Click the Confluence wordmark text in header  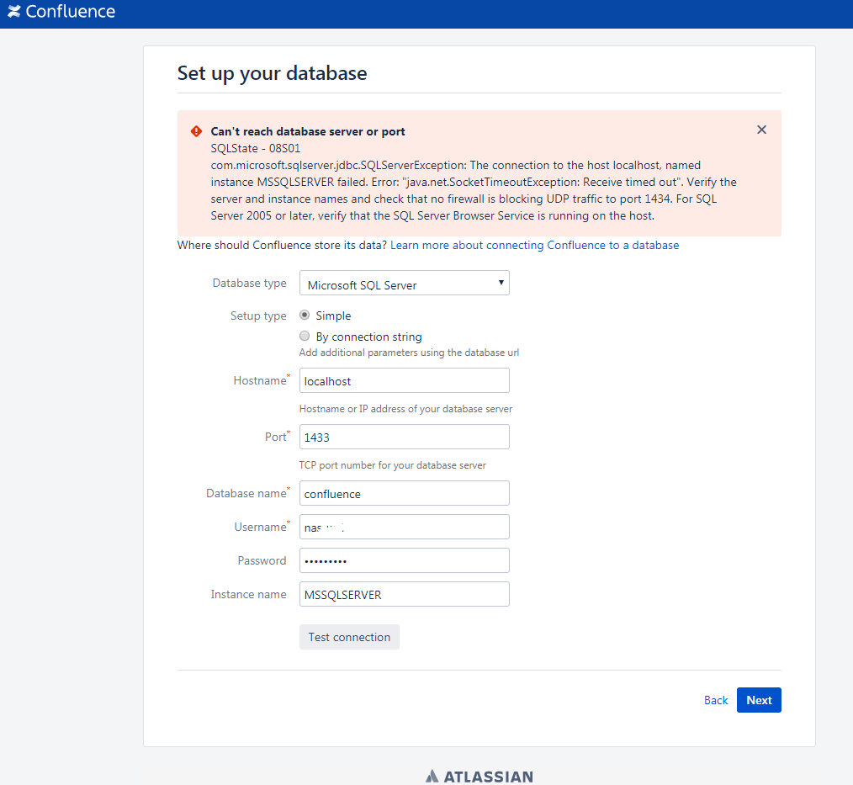pos(70,12)
